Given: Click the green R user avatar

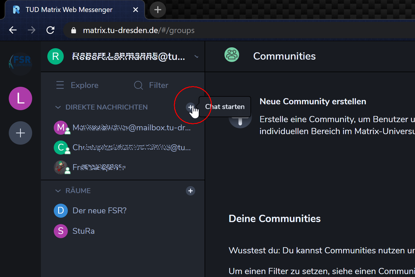Looking at the screenshot, I should (56, 56).
